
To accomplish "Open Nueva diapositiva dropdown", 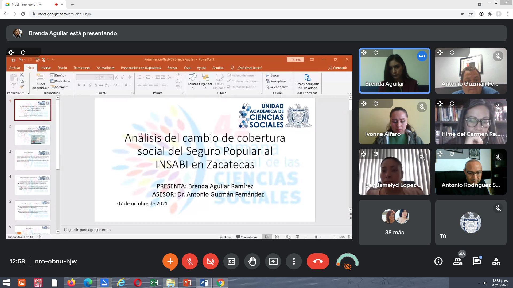I will pos(41,86).
